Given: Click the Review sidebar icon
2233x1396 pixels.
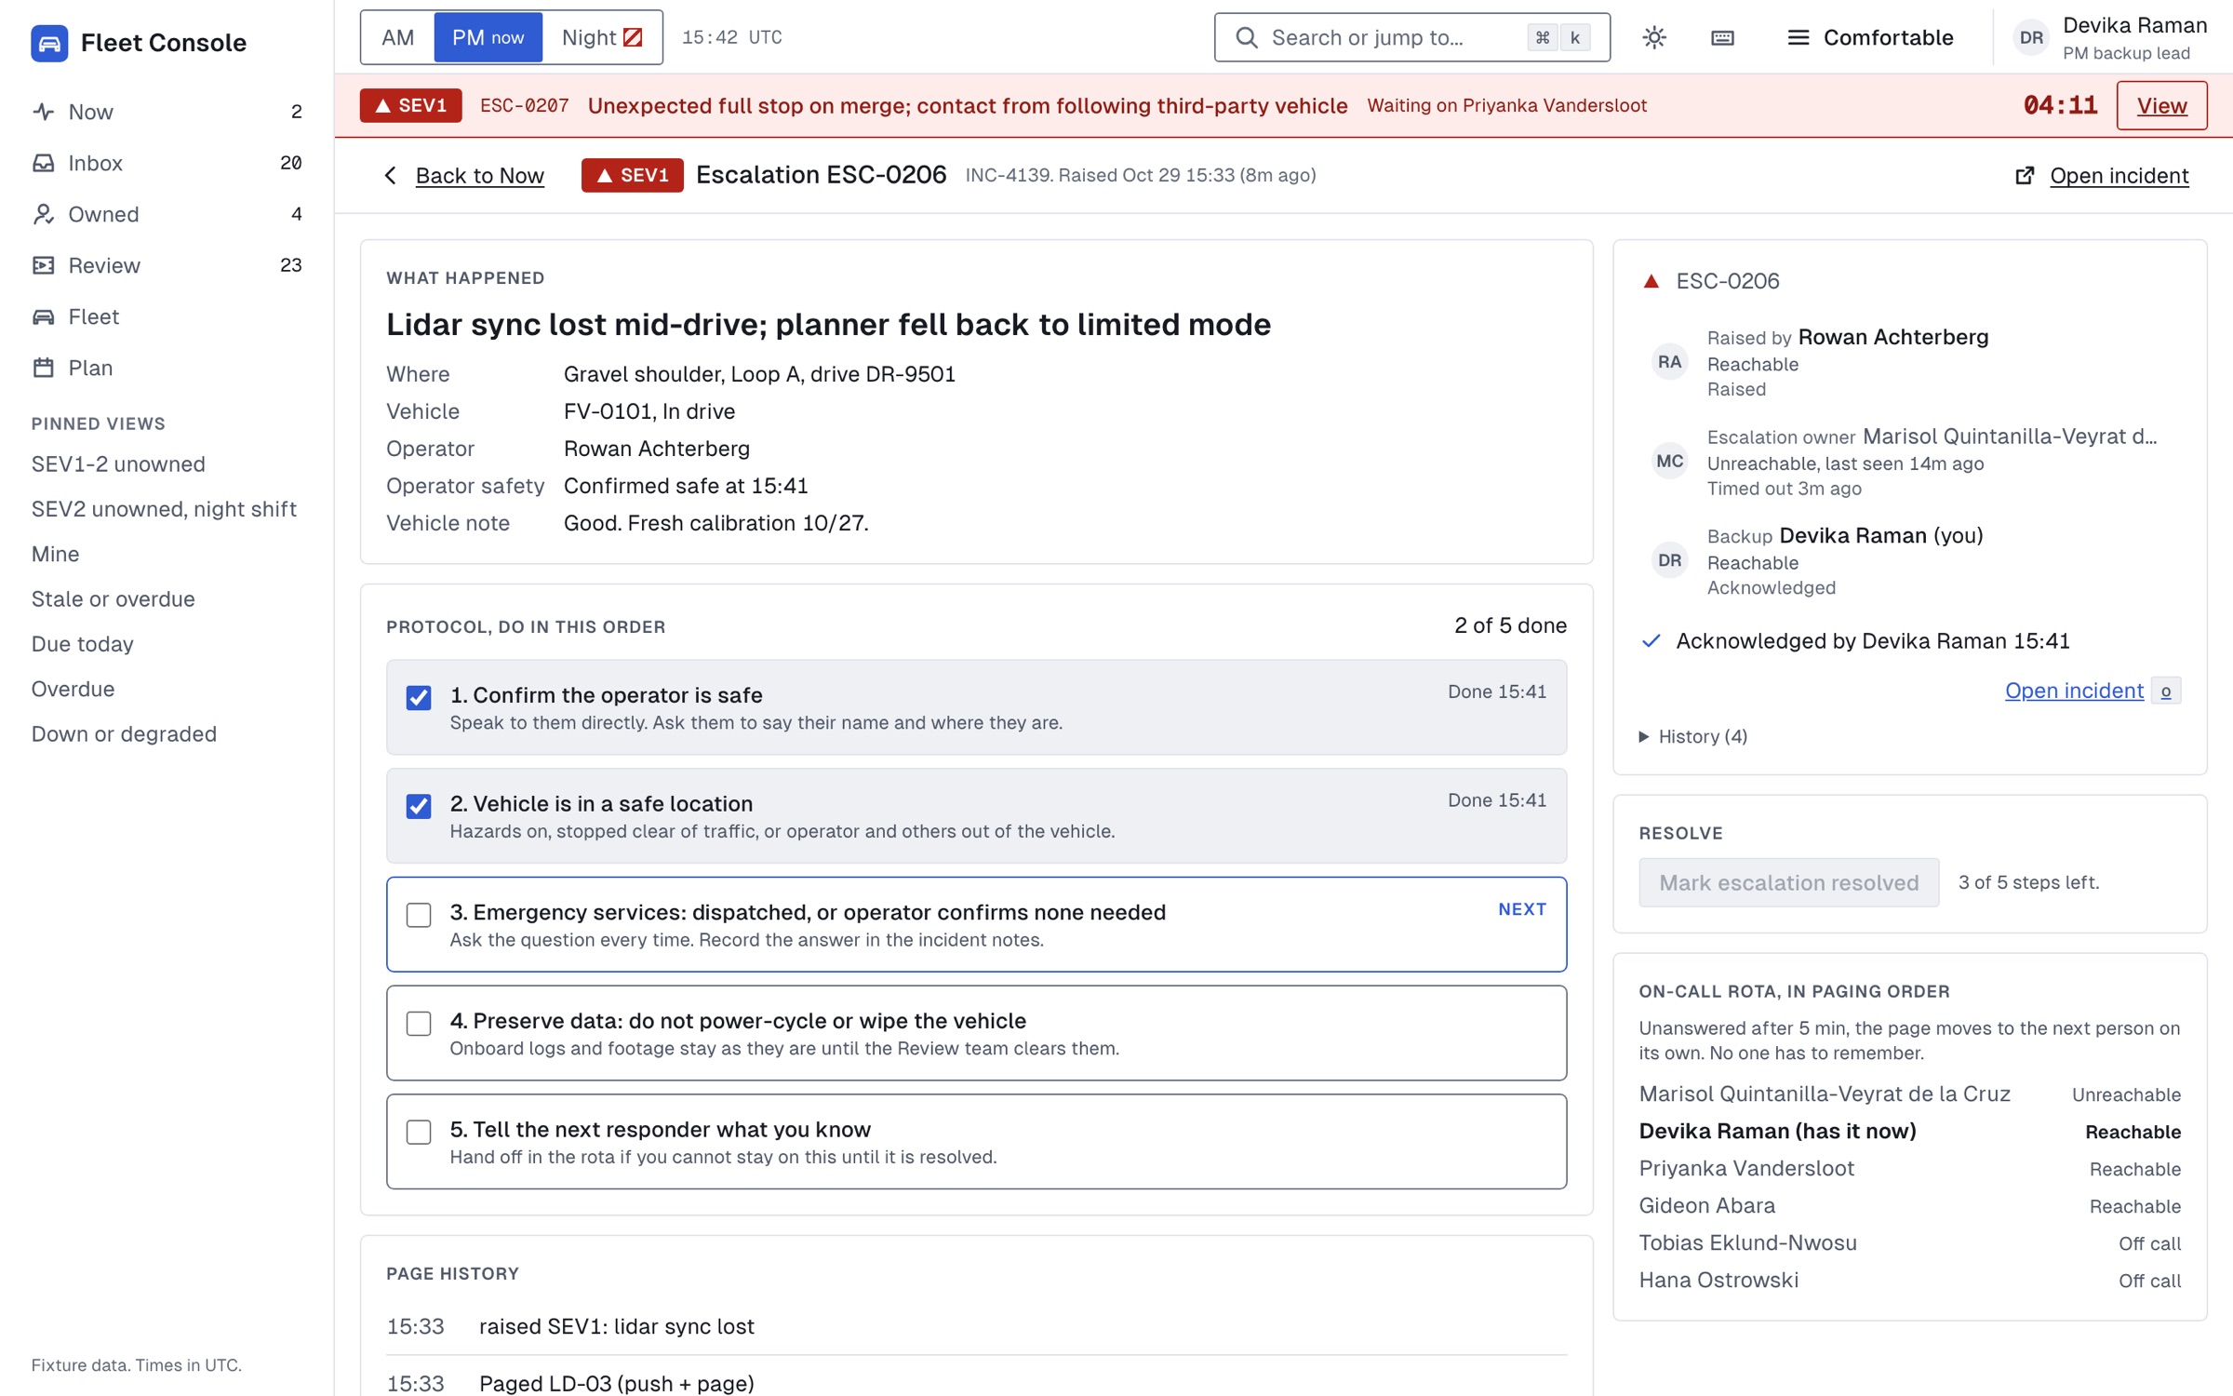Looking at the screenshot, I should coord(44,265).
